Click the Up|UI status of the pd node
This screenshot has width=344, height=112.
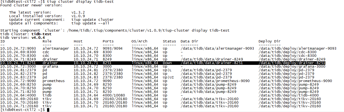click(x=168, y=77)
